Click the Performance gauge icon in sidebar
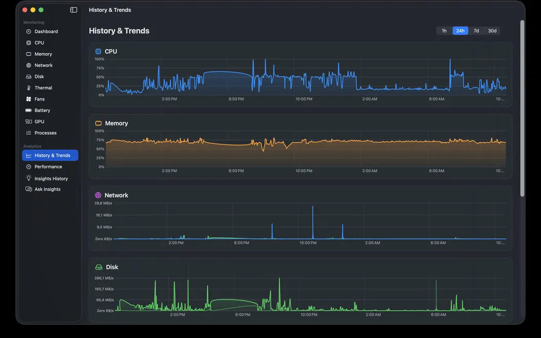 click(x=29, y=166)
